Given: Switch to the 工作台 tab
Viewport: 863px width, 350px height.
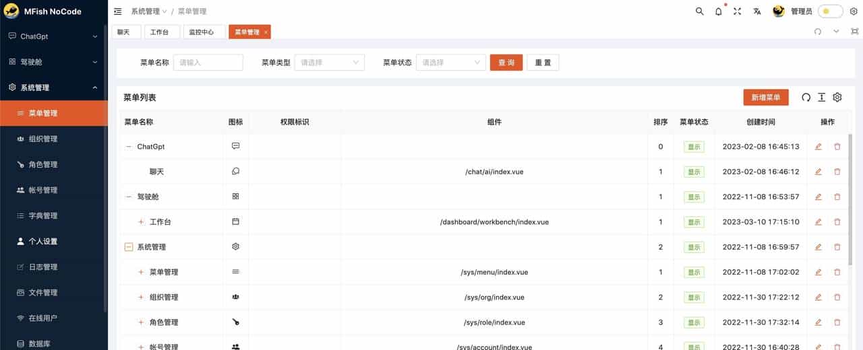Looking at the screenshot, I should coord(162,32).
